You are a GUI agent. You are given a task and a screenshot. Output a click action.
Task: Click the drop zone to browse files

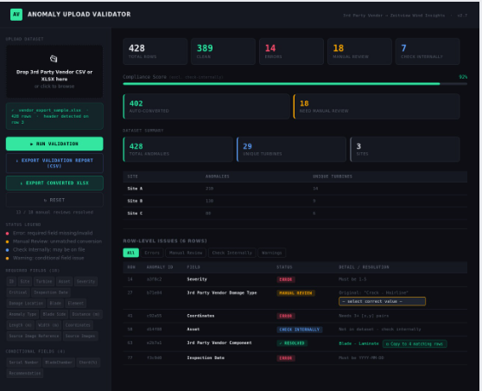54,72
